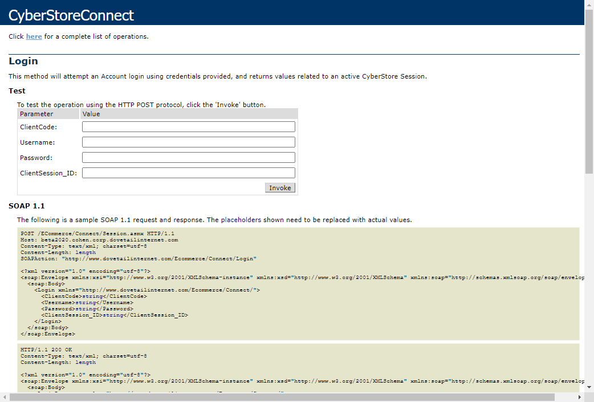Viewport: 594px width, 402px height.
Task: Activate the ClientSession_ID value text field
Action: point(188,173)
